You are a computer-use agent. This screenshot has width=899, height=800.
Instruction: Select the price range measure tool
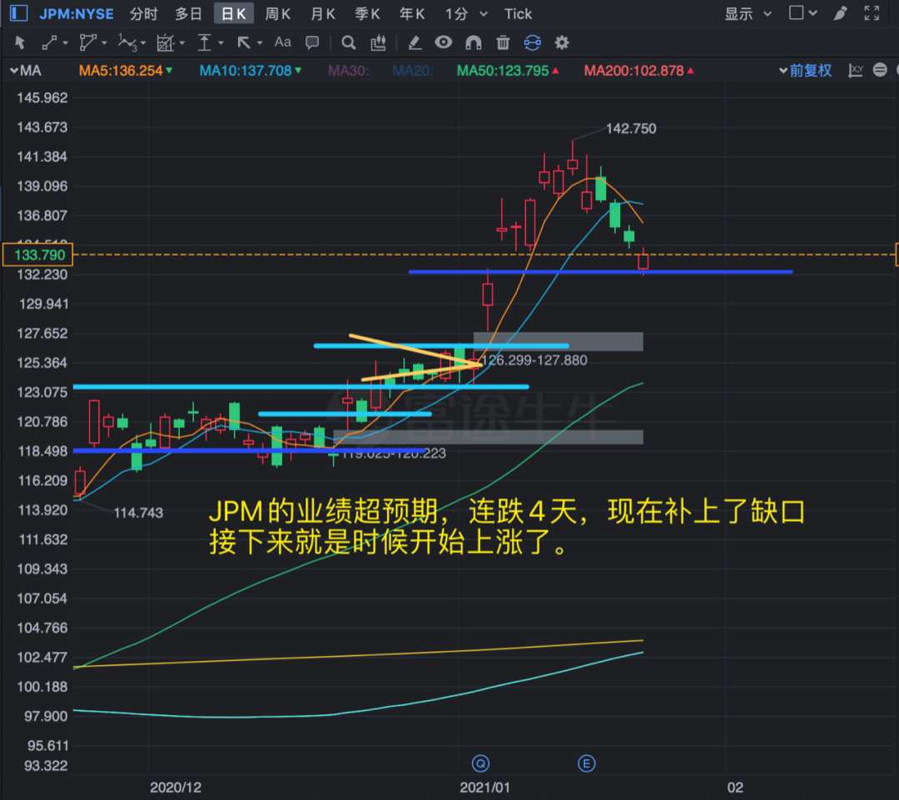point(205,43)
